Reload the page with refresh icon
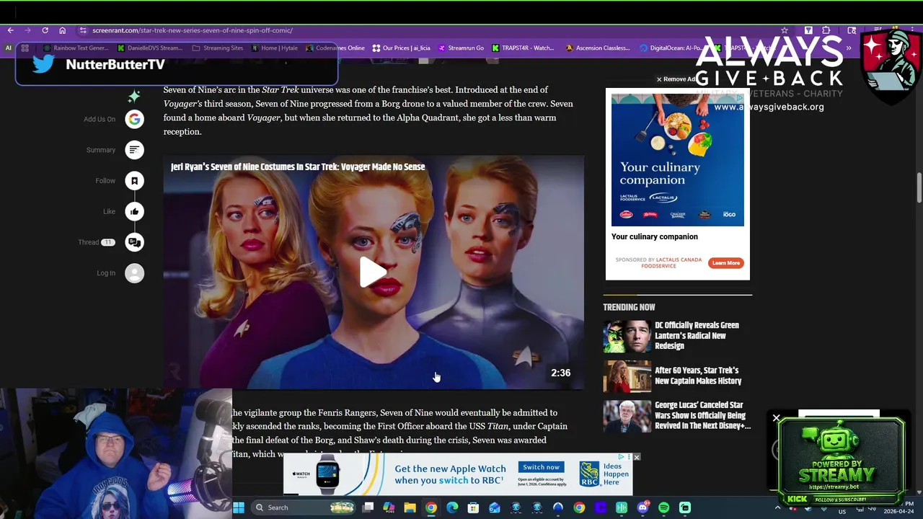 point(45,30)
